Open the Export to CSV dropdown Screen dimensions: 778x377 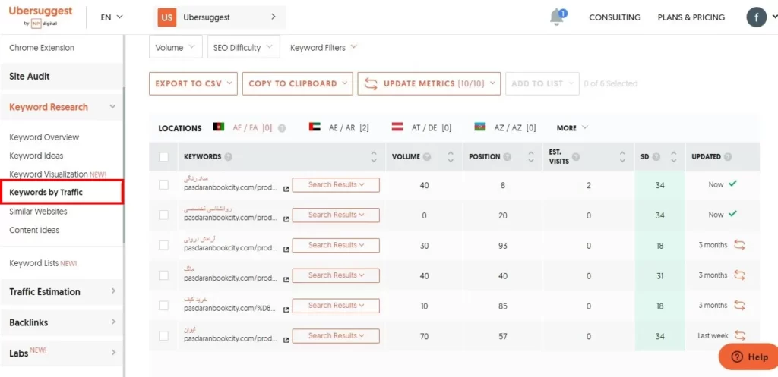[194, 83]
